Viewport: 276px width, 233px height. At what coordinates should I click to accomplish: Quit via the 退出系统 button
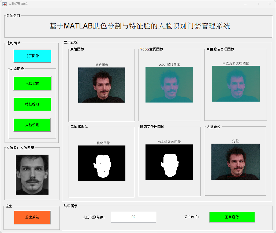pyautogui.click(x=32, y=217)
